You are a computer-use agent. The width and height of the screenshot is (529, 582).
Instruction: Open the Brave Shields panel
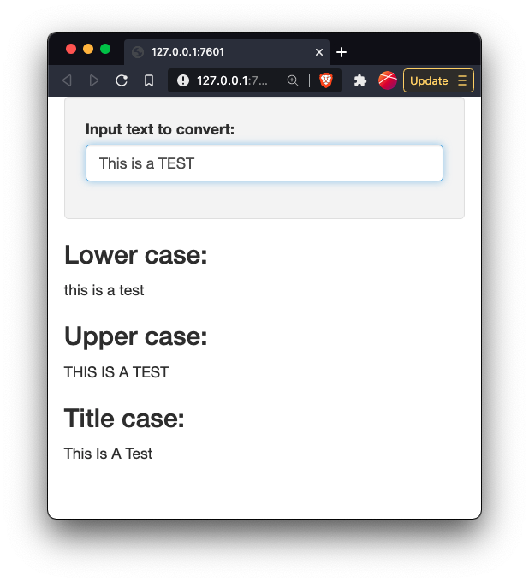(x=326, y=80)
